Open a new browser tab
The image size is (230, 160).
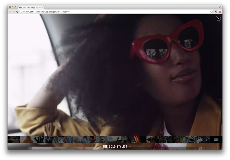point(47,7)
